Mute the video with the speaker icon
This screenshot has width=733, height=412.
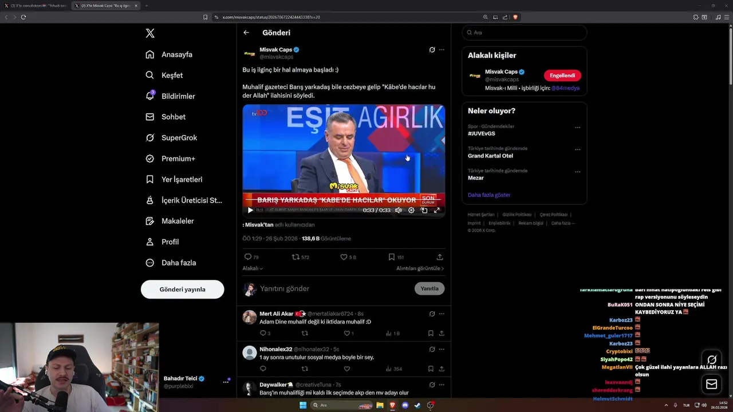(x=399, y=210)
